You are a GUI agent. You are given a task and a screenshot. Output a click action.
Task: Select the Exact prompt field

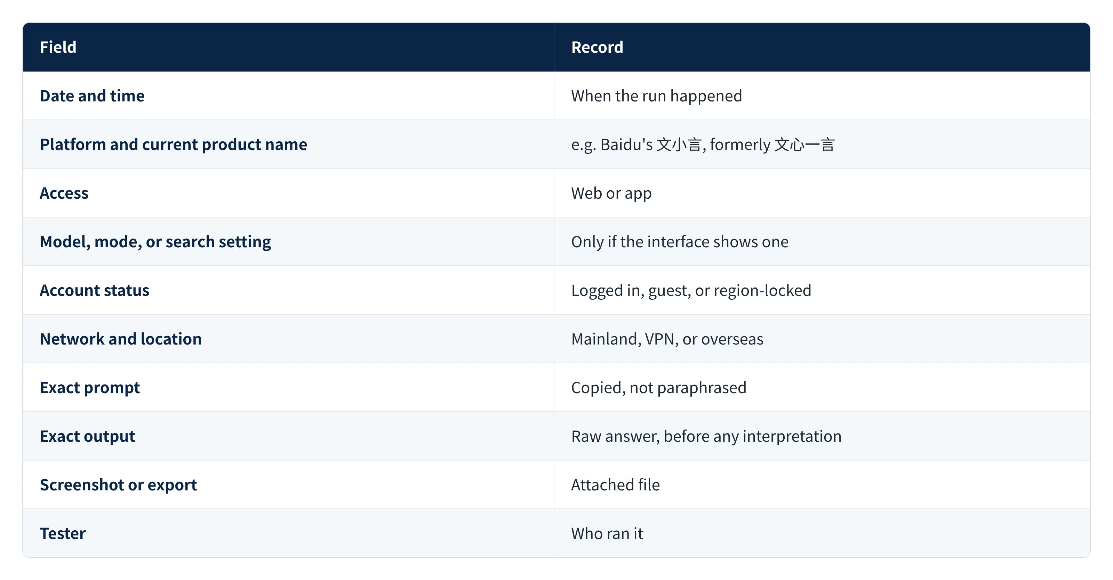pyautogui.click(x=288, y=388)
